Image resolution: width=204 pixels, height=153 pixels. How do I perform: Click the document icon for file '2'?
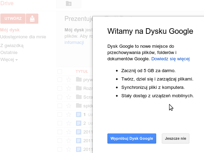[x=78, y=123]
